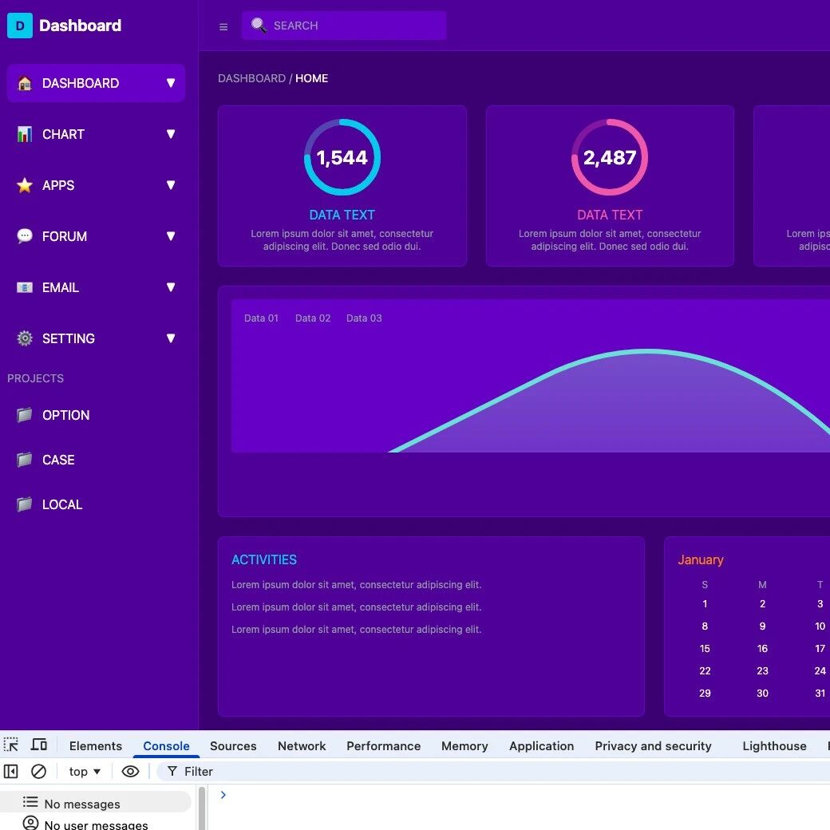Click the star icon beside APPS
Image resolution: width=830 pixels, height=830 pixels.
pyautogui.click(x=25, y=185)
